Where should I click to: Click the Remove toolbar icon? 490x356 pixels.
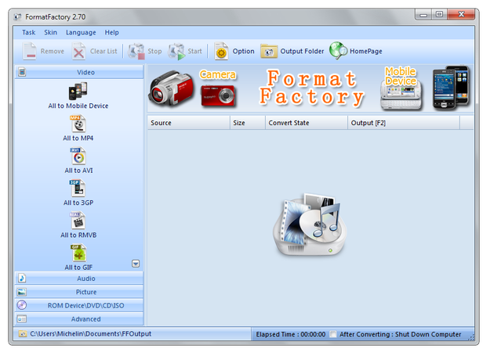pyautogui.click(x=30, y=51)
